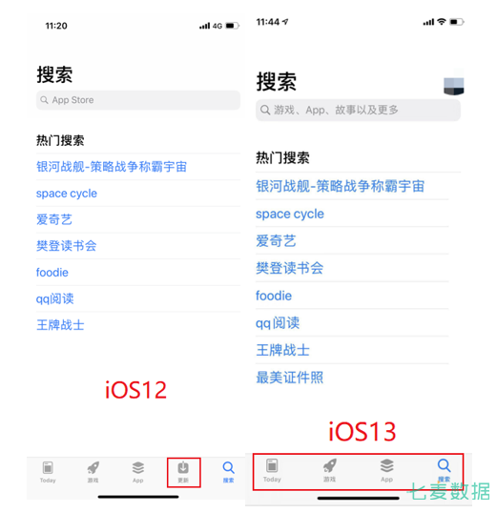497x513 pixels.
Task: Tap the Search tab in iOS13 tab bar
Action: [444, 471]
